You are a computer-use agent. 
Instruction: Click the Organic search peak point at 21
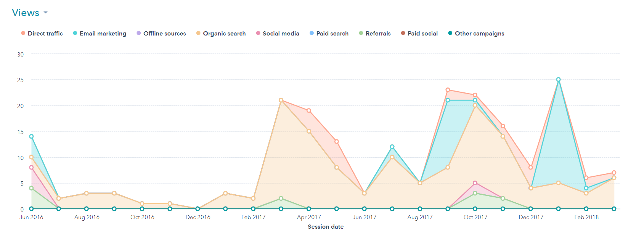coord(281,100)
